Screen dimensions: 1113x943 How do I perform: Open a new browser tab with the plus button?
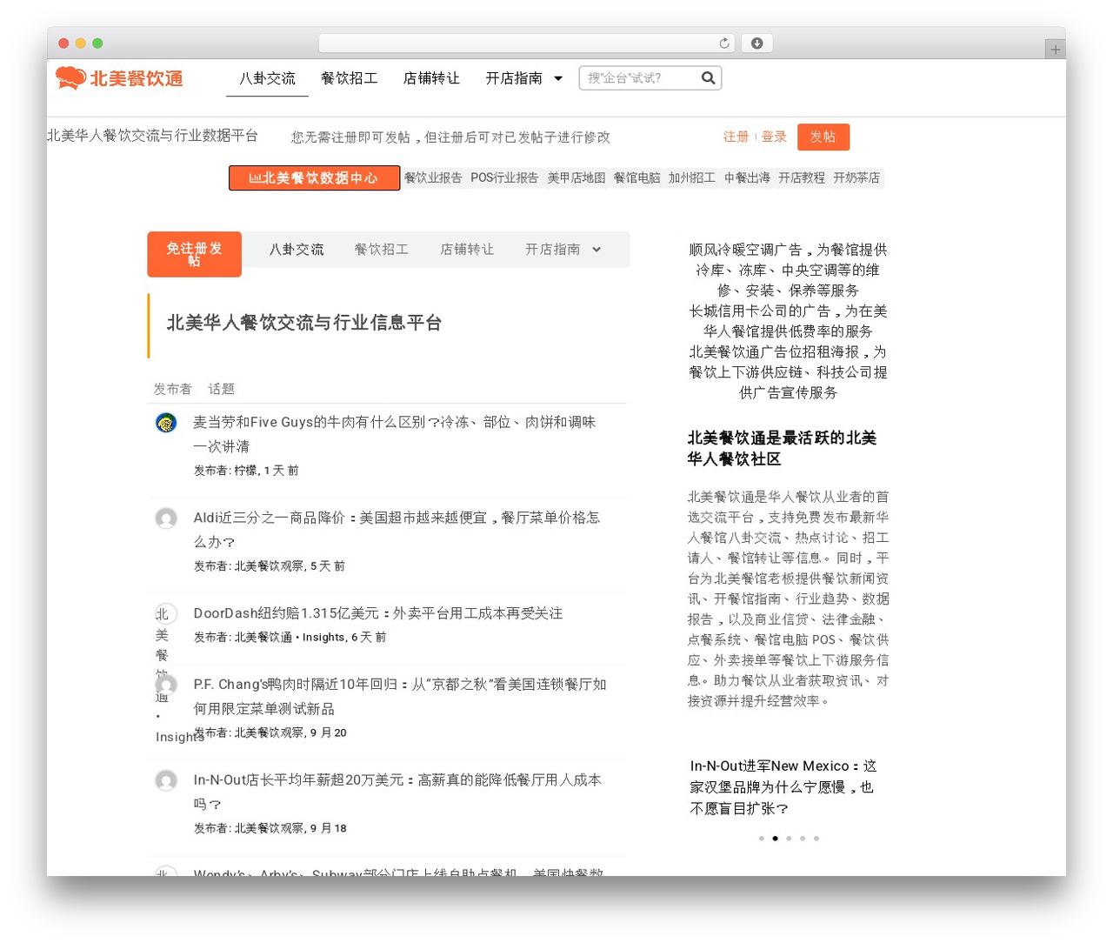tap(1055, 50)
